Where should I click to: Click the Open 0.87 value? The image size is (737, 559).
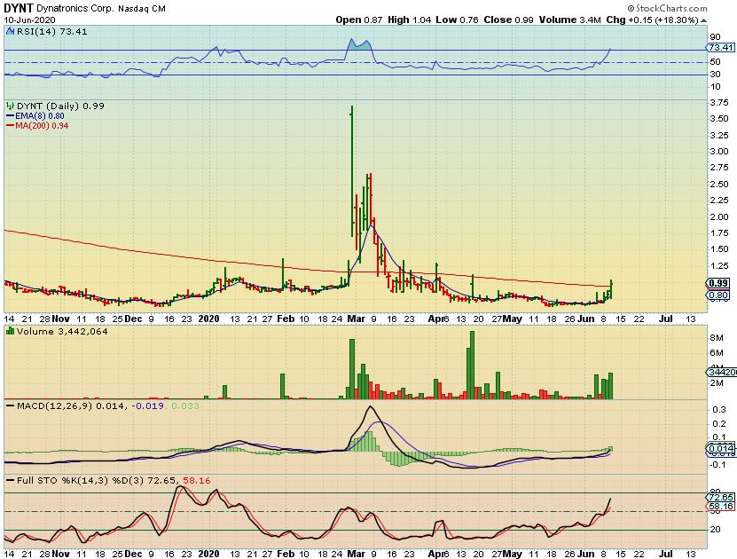click(x=358, y=20)
